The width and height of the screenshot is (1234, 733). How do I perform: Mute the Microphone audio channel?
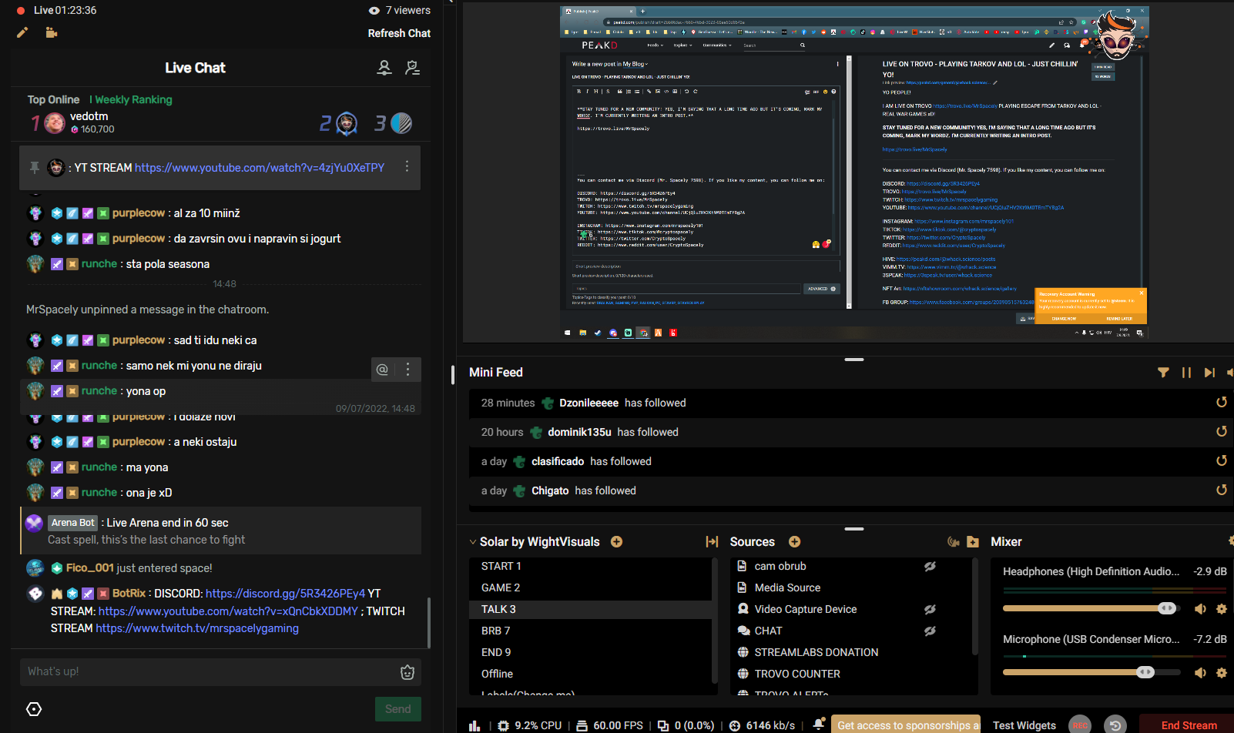click(1200, 673)
